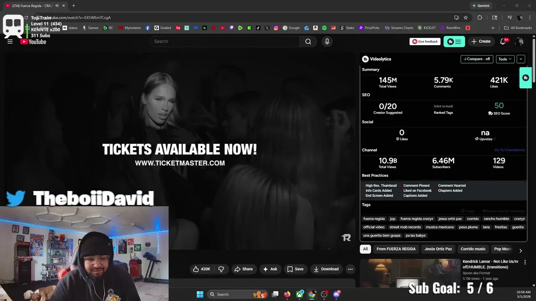Viewport: 536px width, 301px height.
Task: Open the account avatar menu
Action: 520,41
